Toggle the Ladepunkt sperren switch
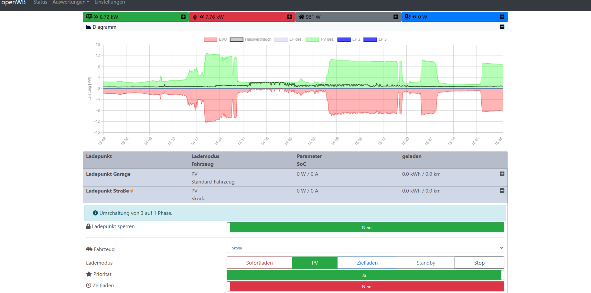Viewport: 591px width, 293px height. tap(365, 227)
